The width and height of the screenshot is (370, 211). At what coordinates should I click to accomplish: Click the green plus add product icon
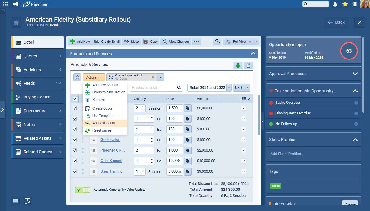coord(238,66)
